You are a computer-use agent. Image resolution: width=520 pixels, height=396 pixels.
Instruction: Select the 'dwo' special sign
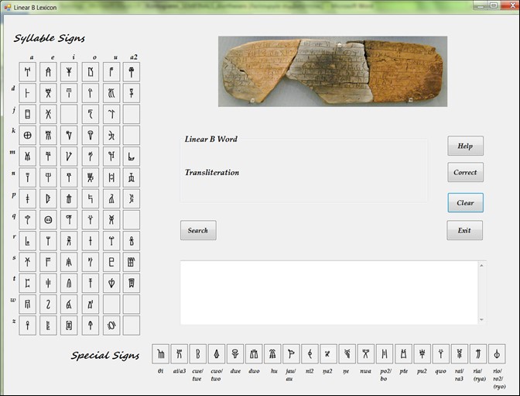[254, 354]
